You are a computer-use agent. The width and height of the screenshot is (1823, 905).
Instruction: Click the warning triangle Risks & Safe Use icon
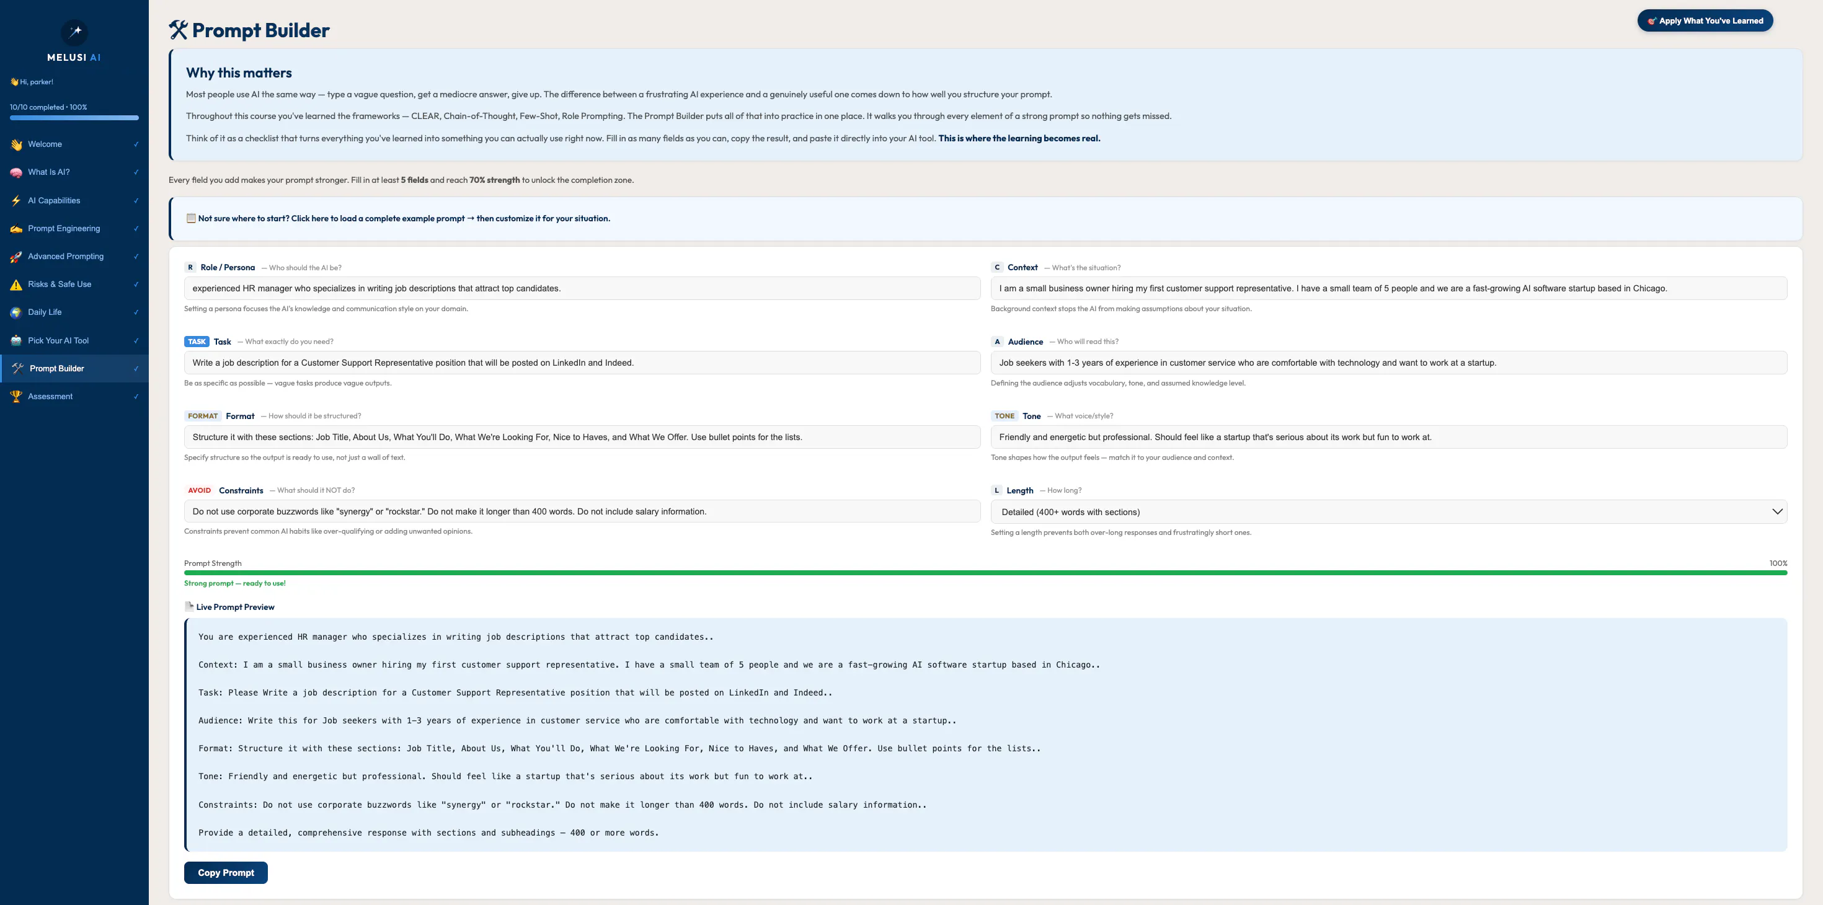(x=16, y=285)
